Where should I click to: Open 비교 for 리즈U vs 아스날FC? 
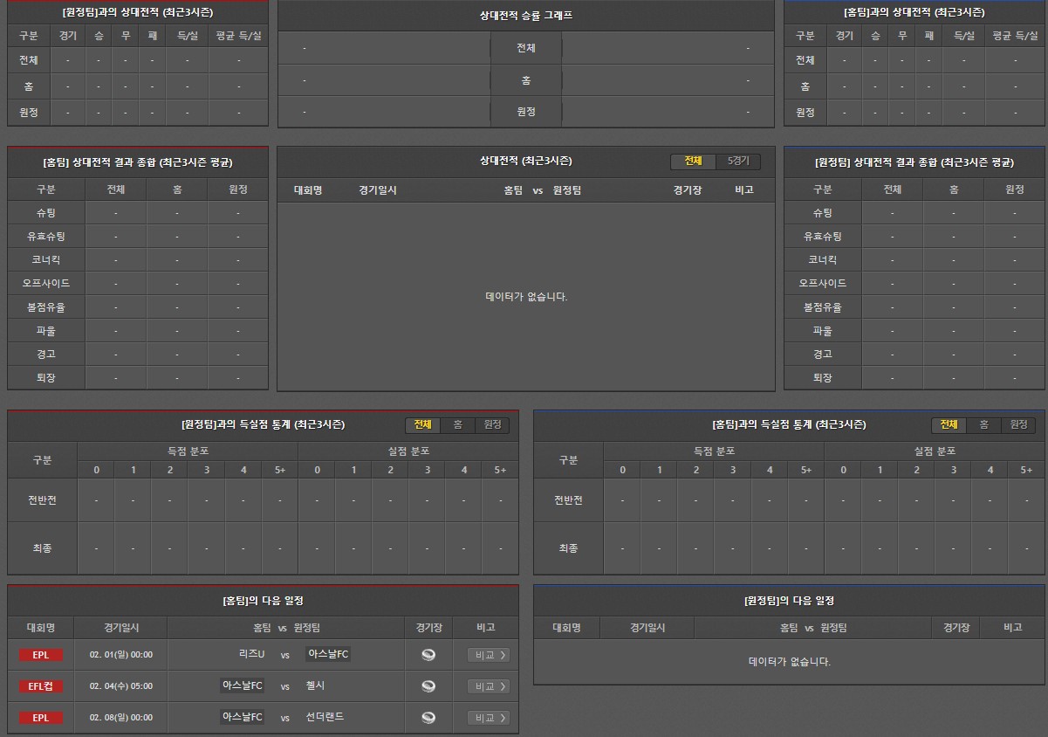pyautogui.click(x=489, y=655)
